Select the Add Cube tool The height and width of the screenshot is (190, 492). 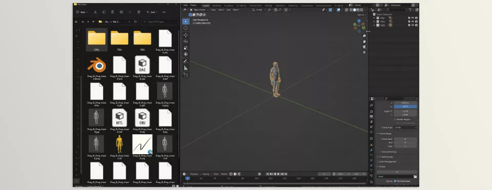pos(186,75)
